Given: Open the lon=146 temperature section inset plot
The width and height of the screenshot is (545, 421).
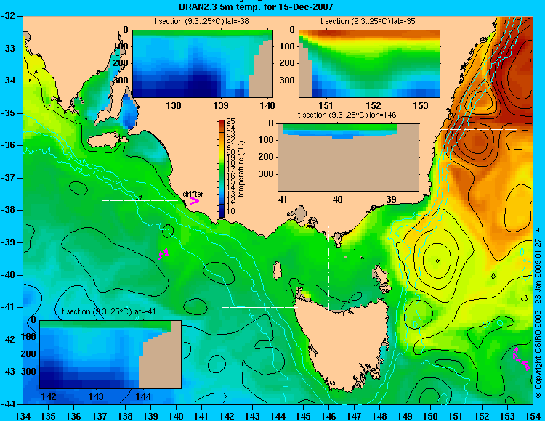Looking at the screenshot, I should click(348, 158).
